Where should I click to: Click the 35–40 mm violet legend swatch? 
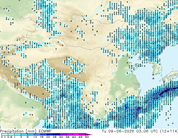pos(70,134)
